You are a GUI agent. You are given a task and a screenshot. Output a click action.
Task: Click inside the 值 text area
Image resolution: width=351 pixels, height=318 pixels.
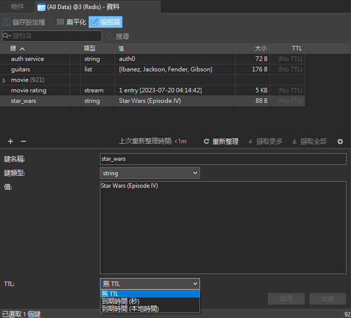pos(223,228)
